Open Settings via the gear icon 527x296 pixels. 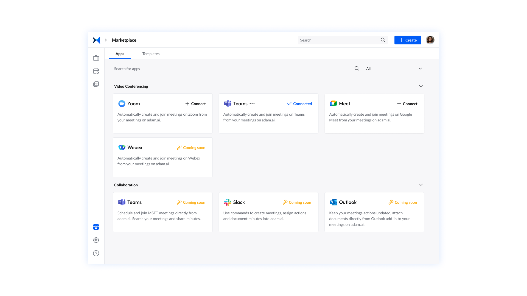pos(96,240)
